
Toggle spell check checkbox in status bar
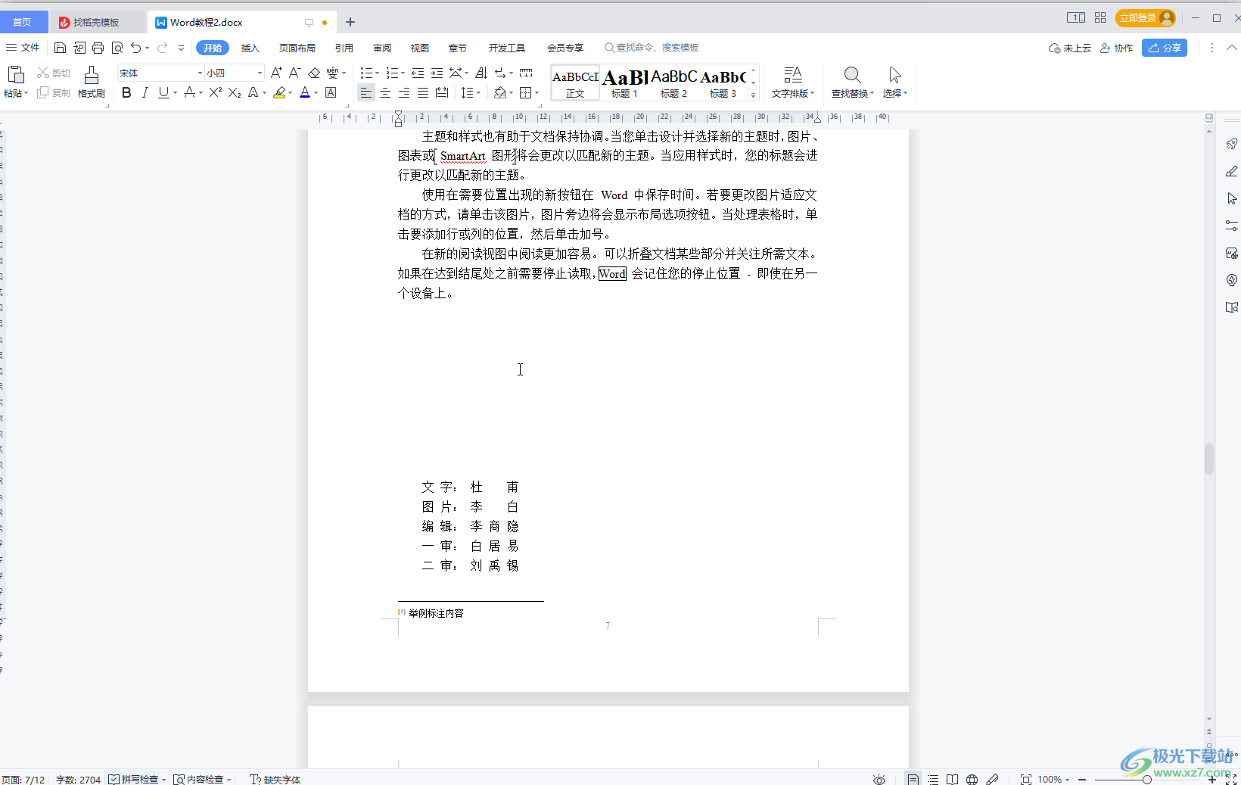(114, 779)
